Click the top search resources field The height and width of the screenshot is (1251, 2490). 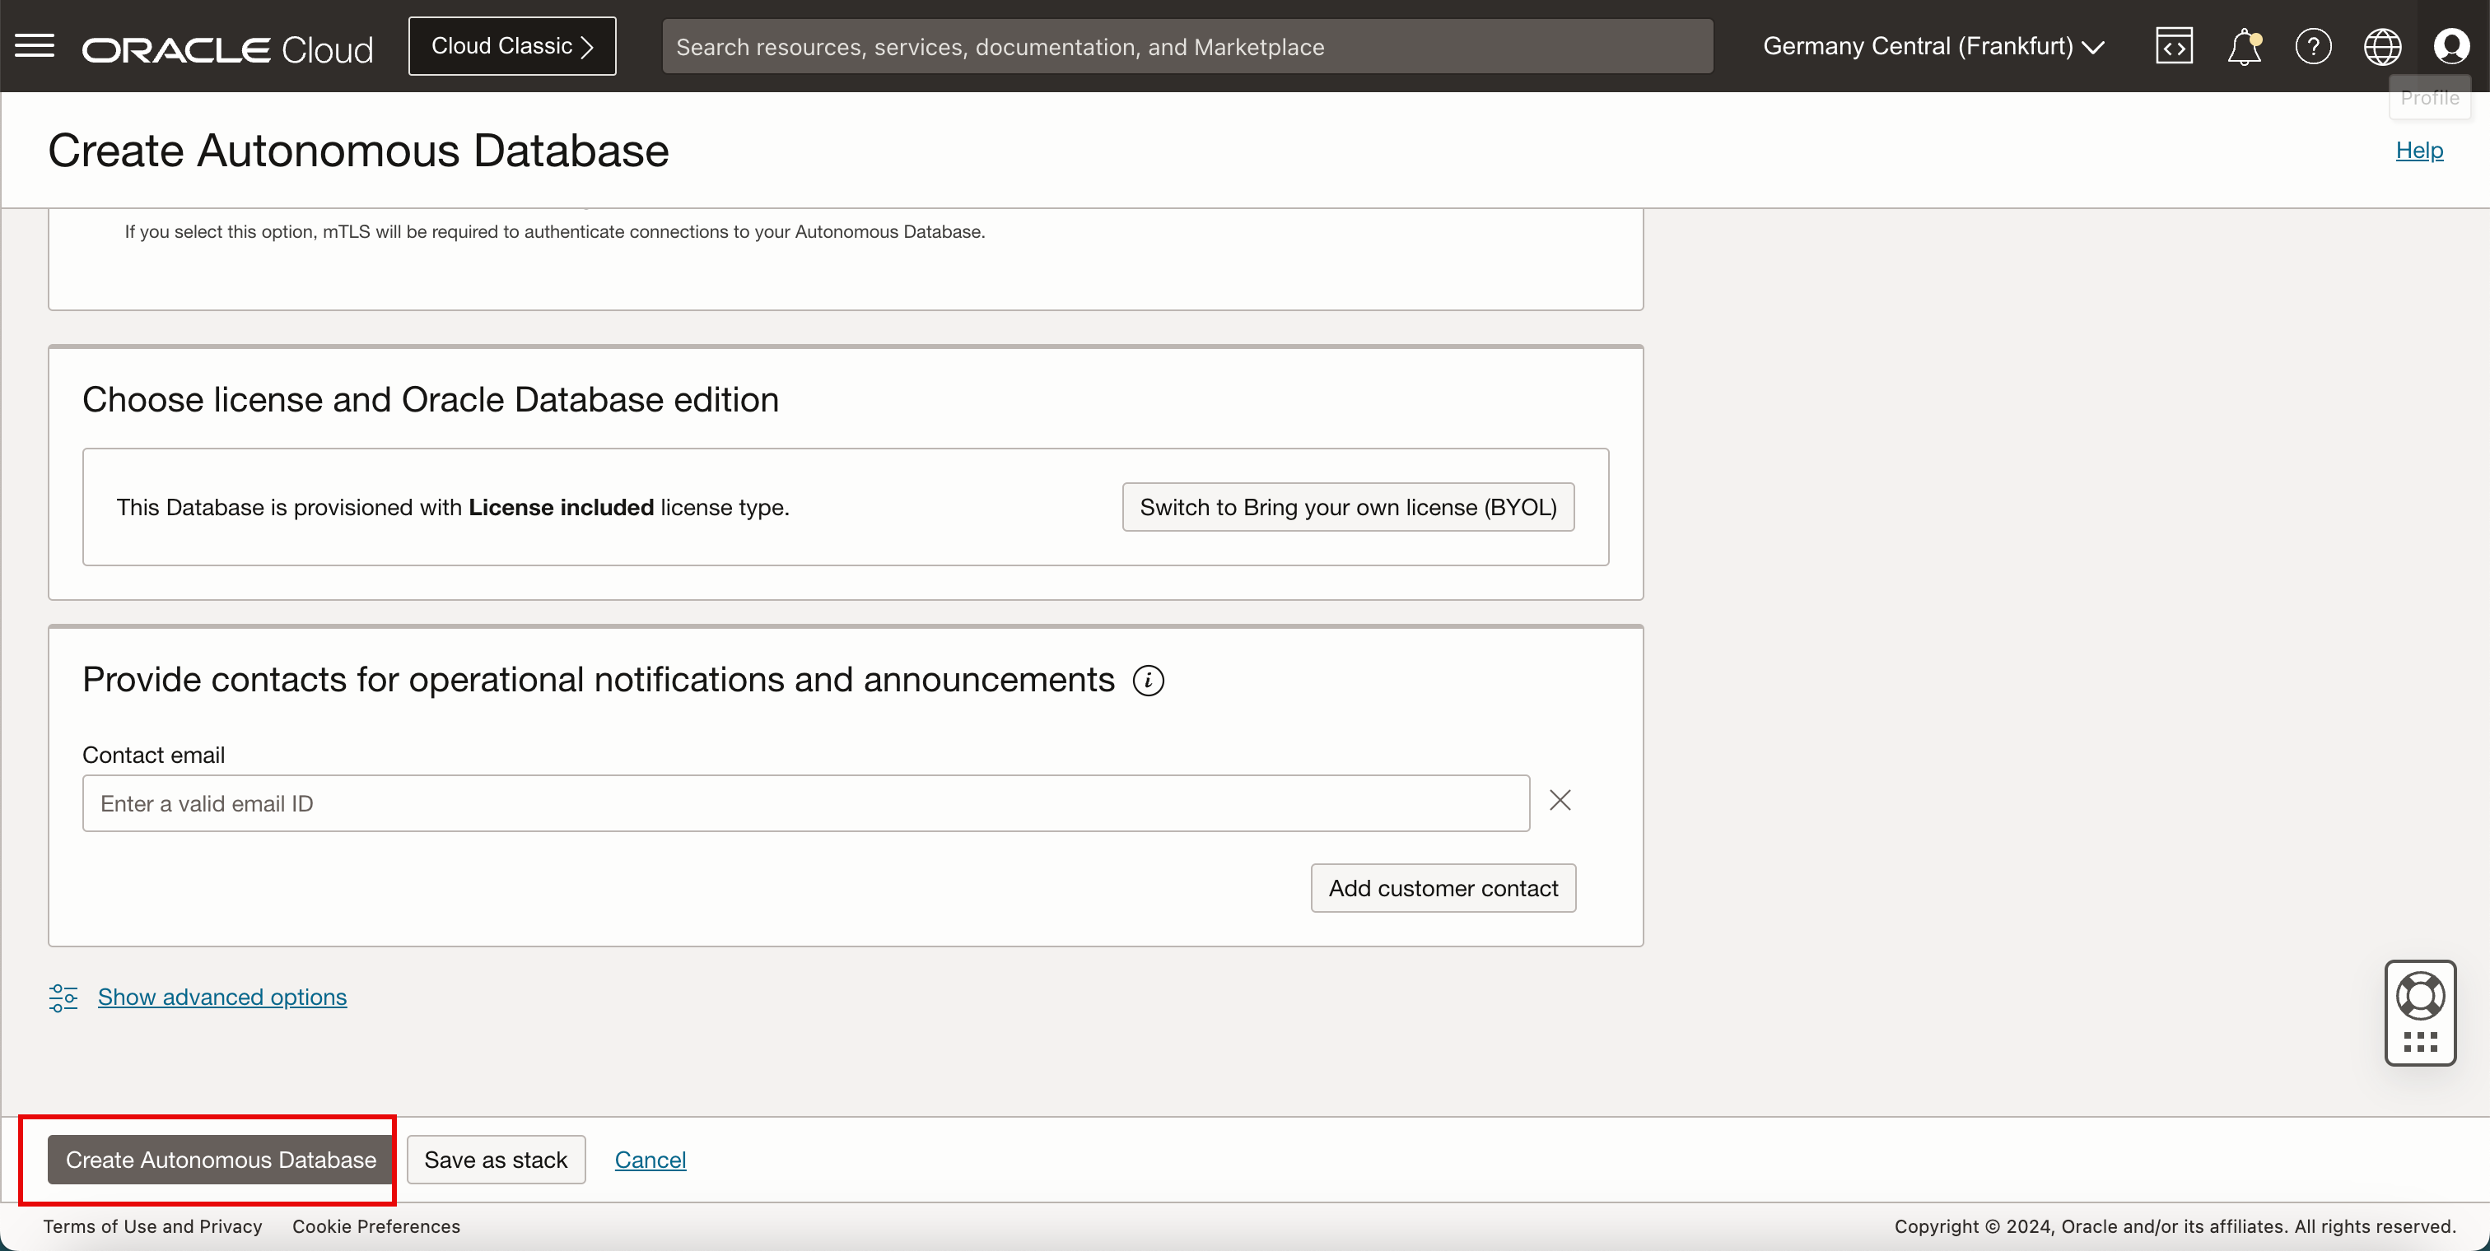1186,46
